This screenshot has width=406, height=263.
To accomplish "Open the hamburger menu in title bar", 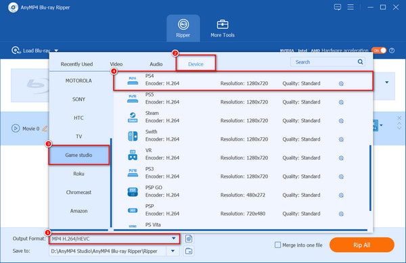I will [351, 7].
